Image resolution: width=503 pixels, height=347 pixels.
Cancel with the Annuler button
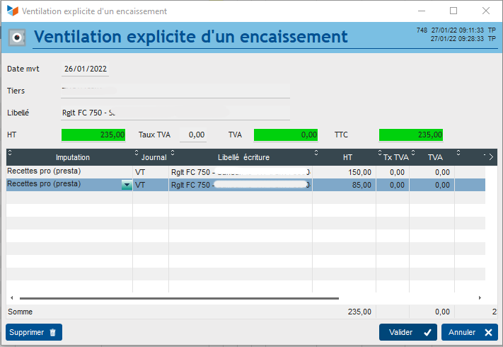point(469,332)
